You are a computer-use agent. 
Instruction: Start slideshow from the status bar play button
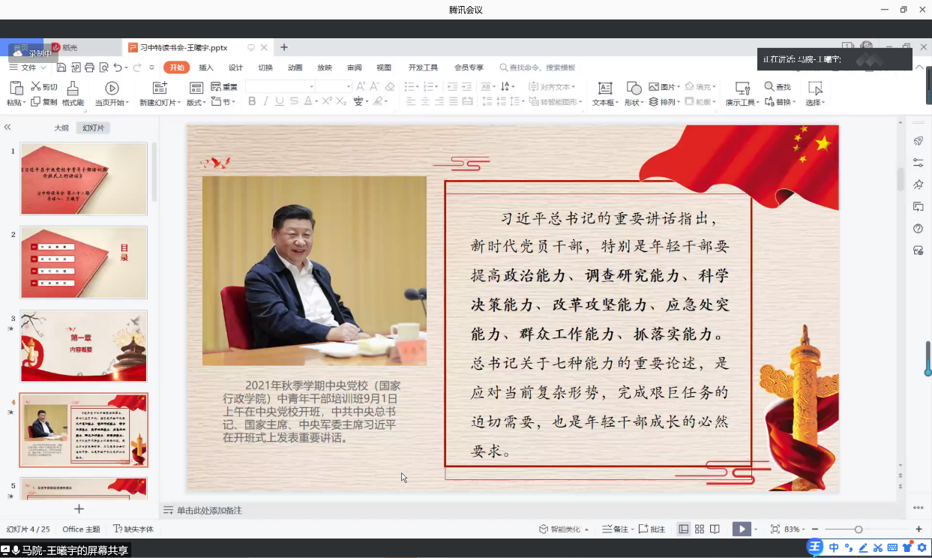741,529
